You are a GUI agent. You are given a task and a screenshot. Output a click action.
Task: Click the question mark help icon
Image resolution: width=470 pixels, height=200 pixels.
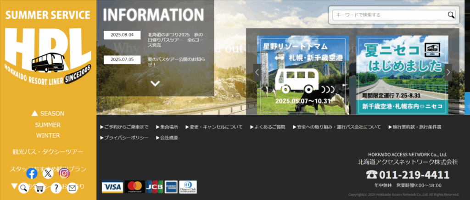[56, 188]
